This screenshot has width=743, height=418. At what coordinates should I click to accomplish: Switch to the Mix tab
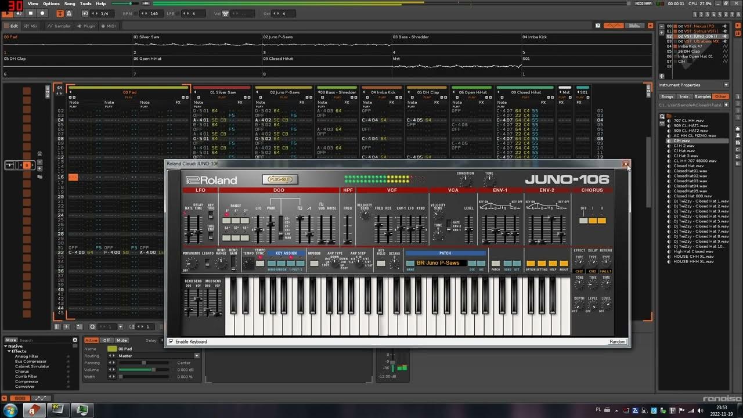pyautogui.click(x=31, y=26)
